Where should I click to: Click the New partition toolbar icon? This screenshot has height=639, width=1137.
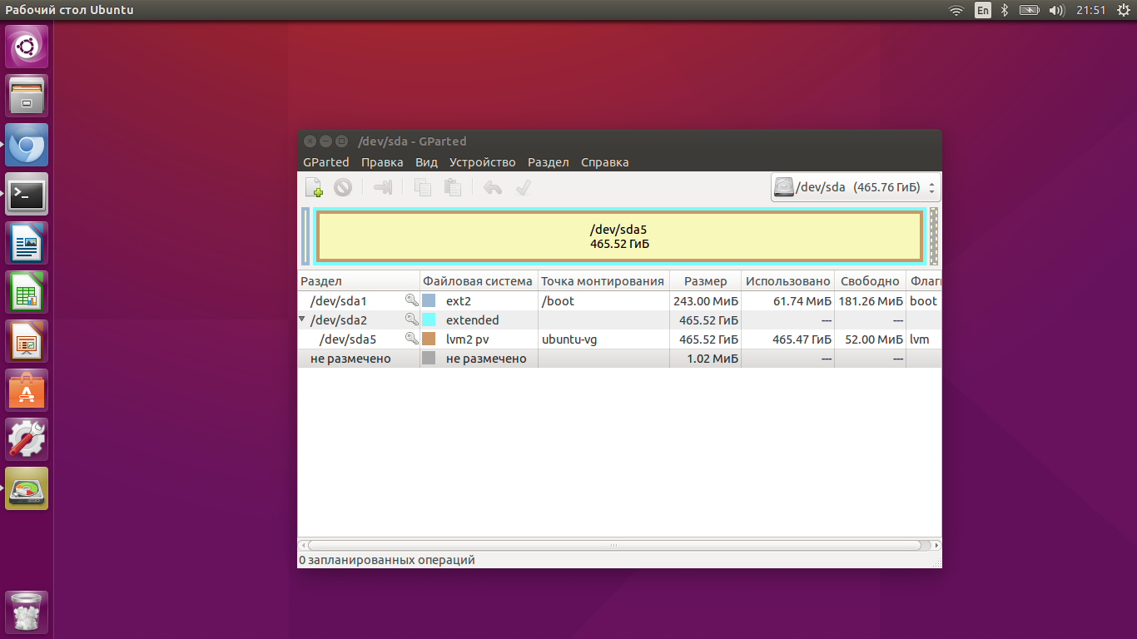[x=314, y=187]
